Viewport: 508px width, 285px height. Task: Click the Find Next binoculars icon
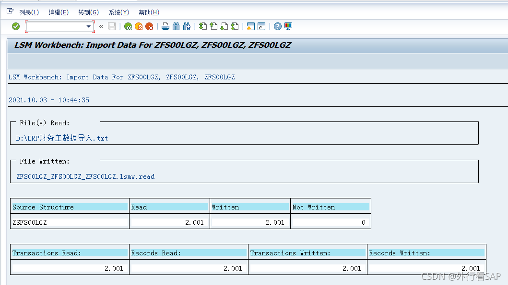(187, 26)
